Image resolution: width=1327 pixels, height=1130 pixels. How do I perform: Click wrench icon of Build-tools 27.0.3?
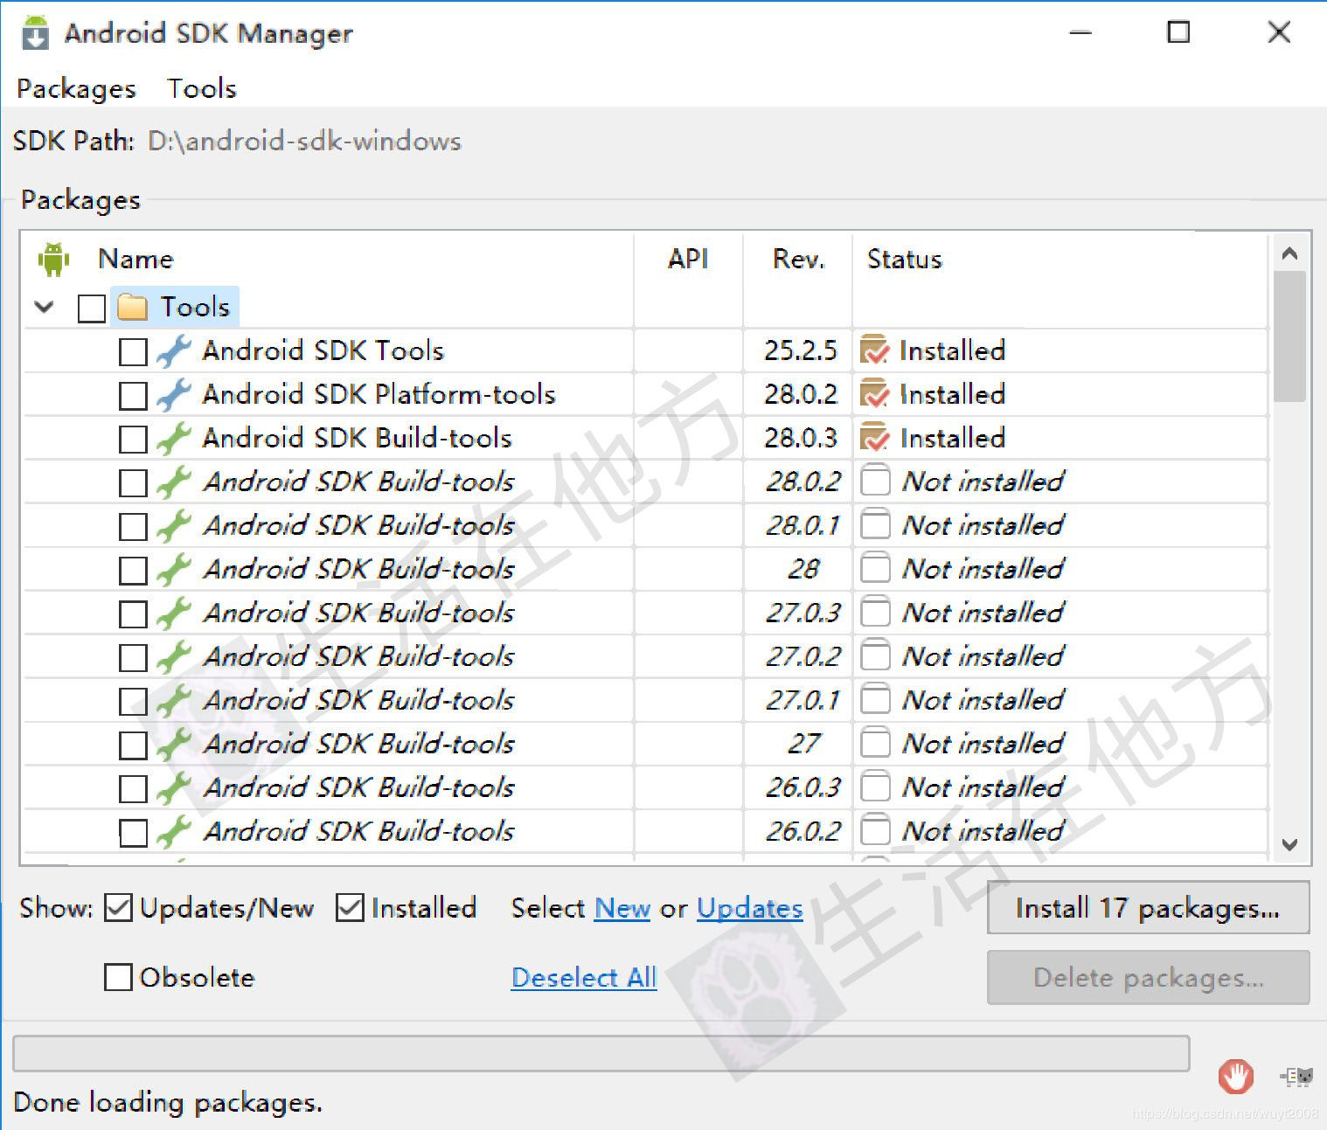click(173, 613)
